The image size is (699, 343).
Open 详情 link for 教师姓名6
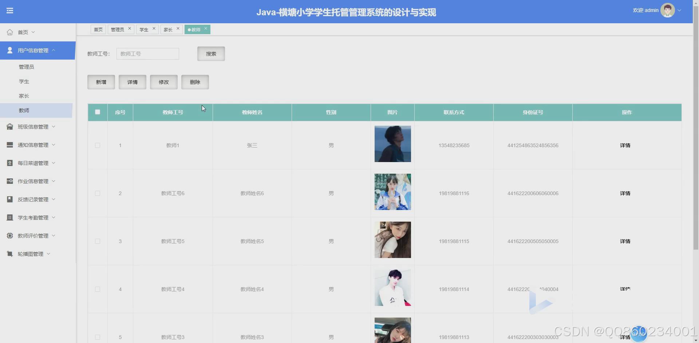(625, 193)
